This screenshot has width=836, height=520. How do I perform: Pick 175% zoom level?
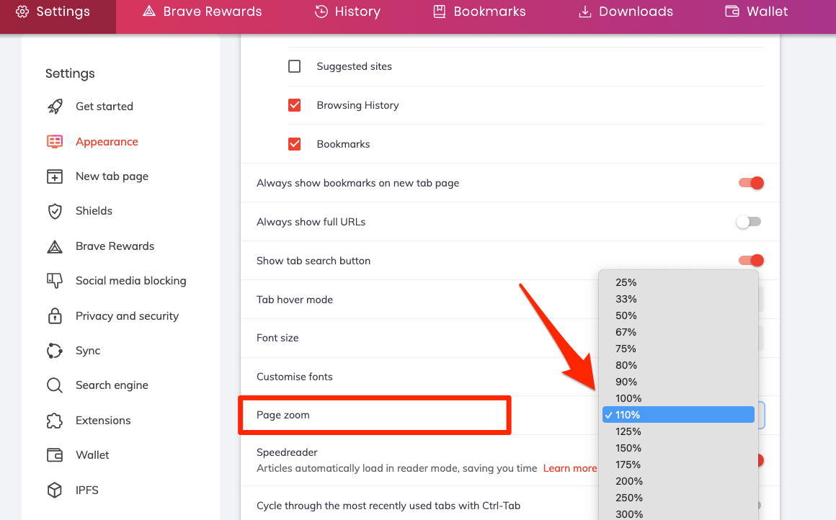pyautogui.click(x=678, y=465)
